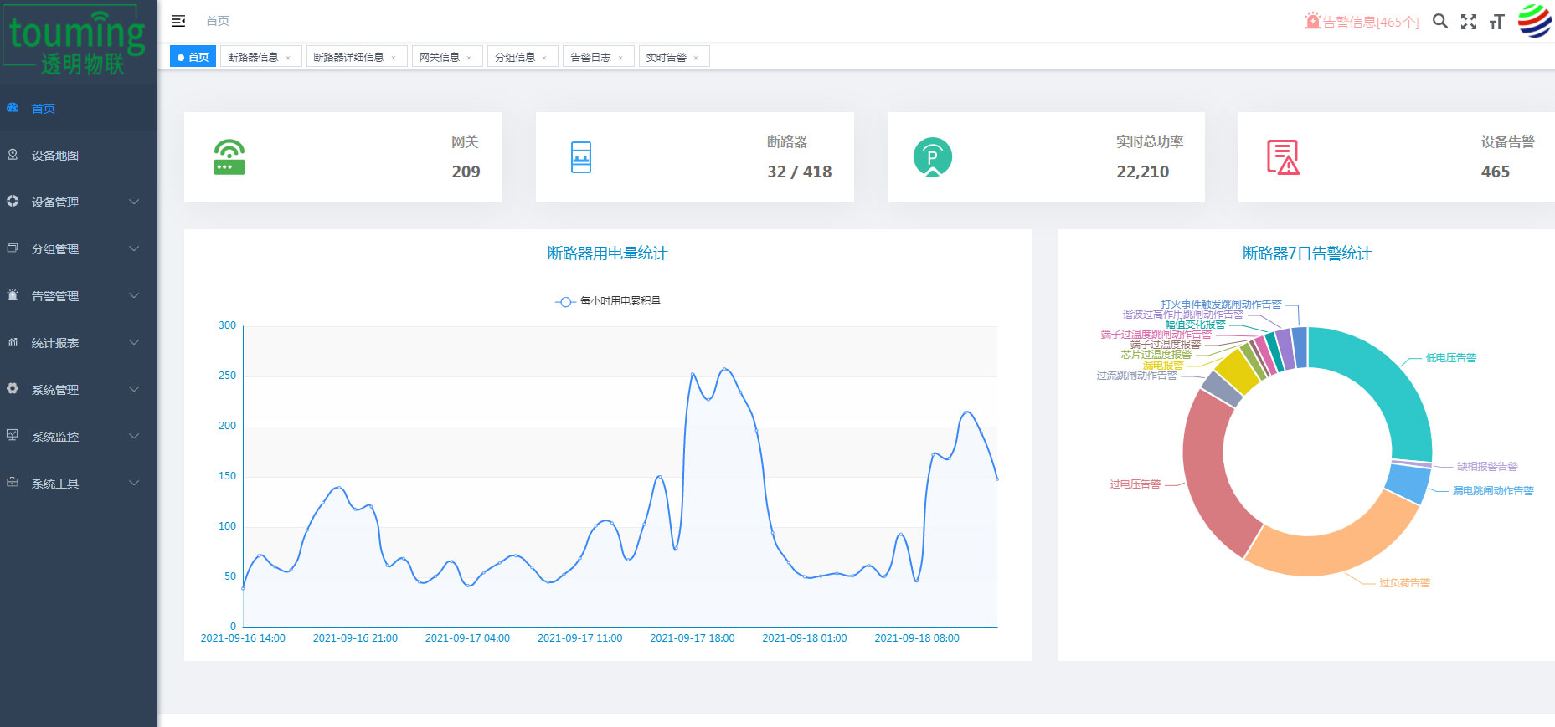Click the red device alarm document icon

(1282, 157)
